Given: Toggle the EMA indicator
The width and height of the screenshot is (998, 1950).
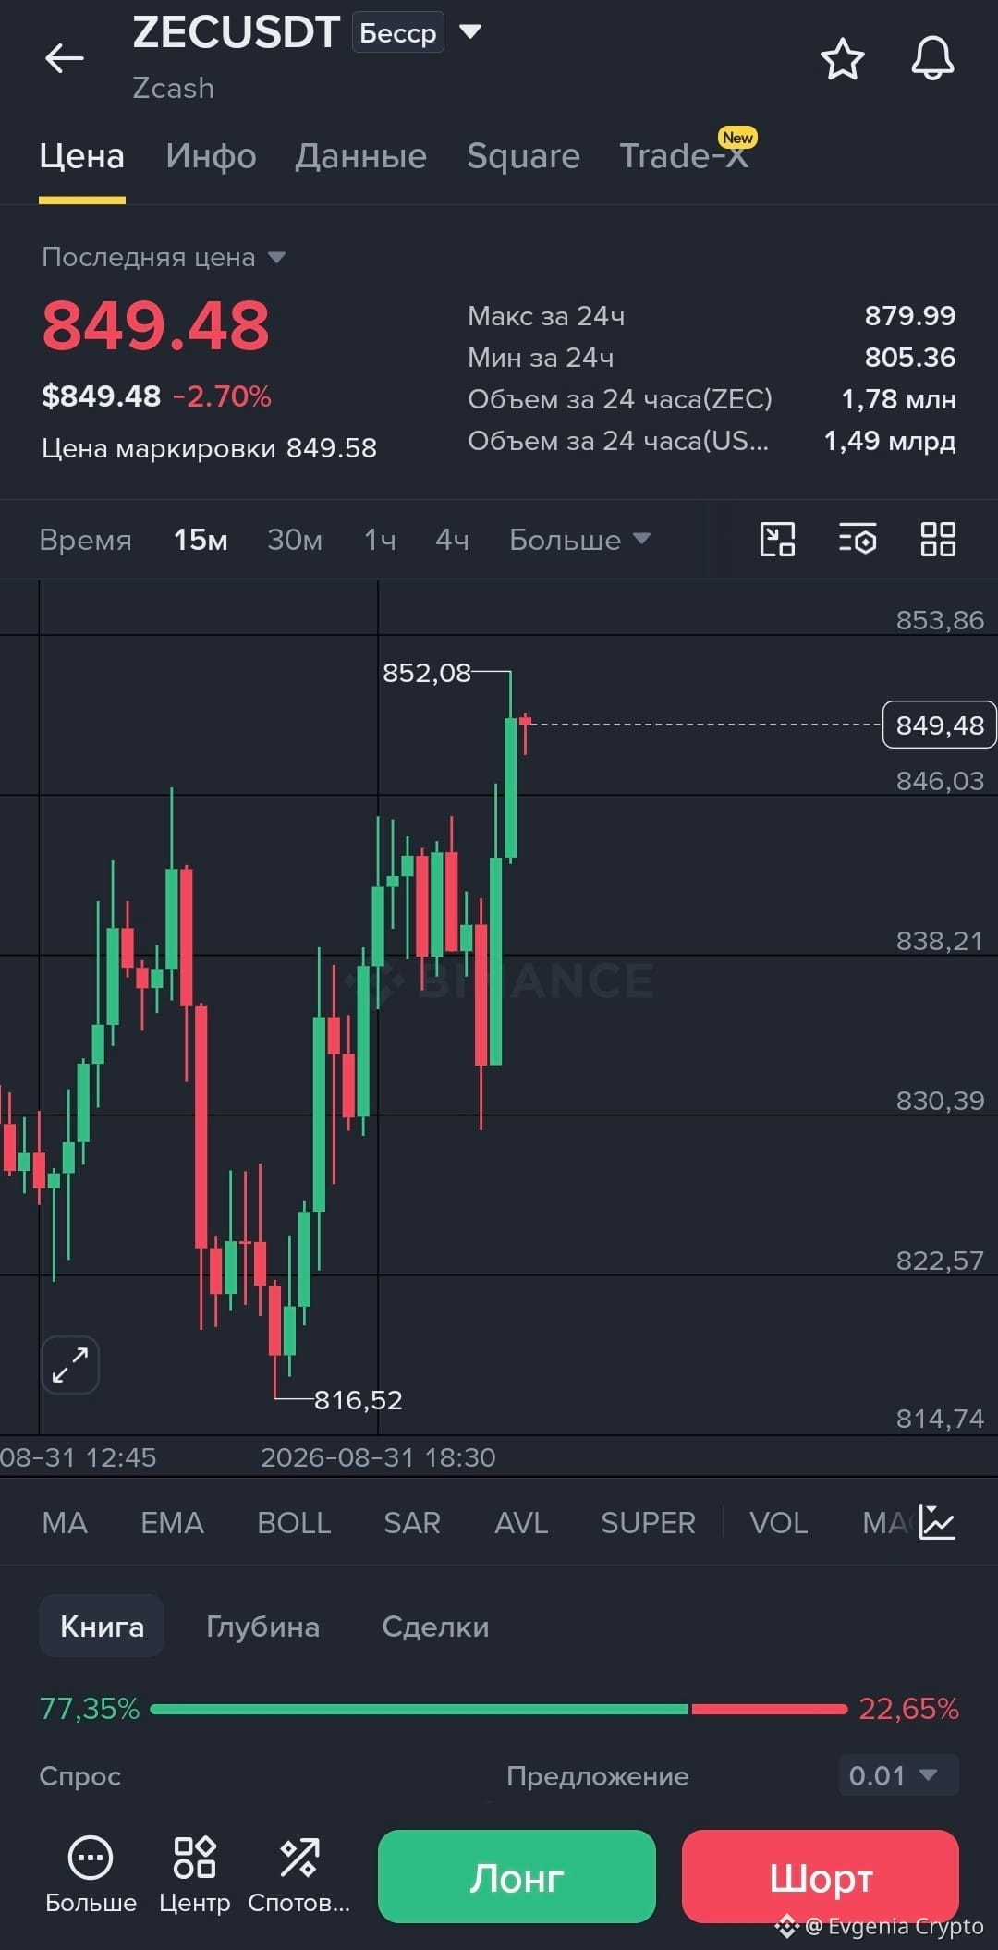Looking at the screenshot, I should coord(172,1523).
